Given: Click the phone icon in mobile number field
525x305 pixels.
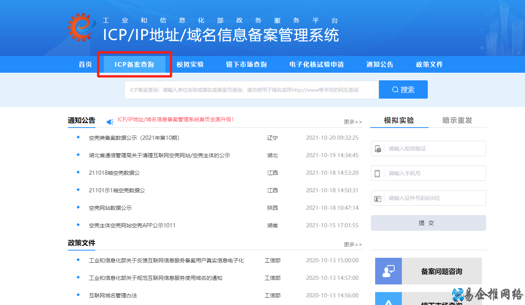Looking at the screenshot, I should click(x=378, y=173).
